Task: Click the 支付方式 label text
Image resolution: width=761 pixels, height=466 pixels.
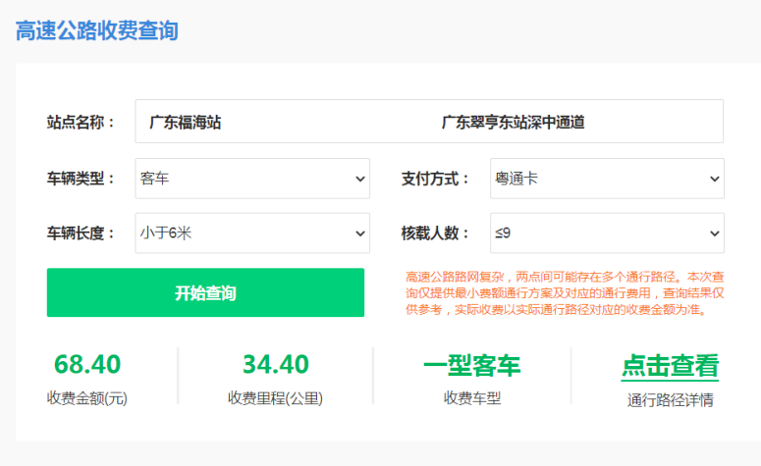Action: click(435, 179)
